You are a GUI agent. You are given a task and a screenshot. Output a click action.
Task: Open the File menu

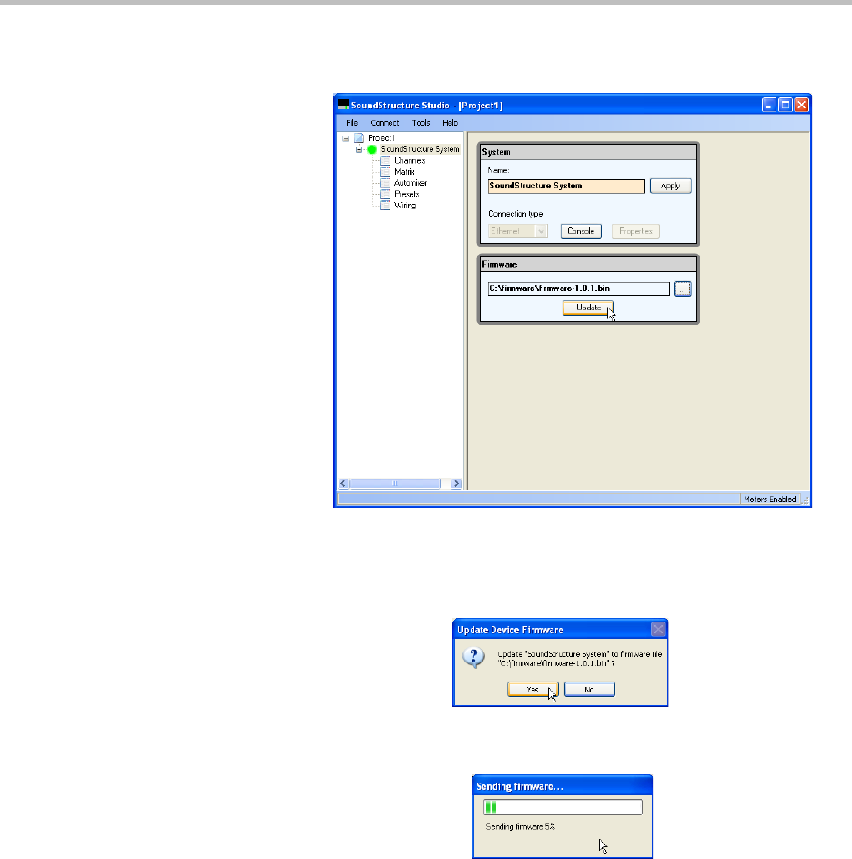(352, 123)
